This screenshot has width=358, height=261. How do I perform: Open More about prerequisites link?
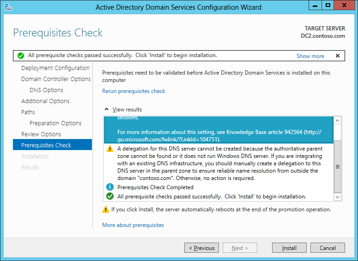tap(133, 225)
